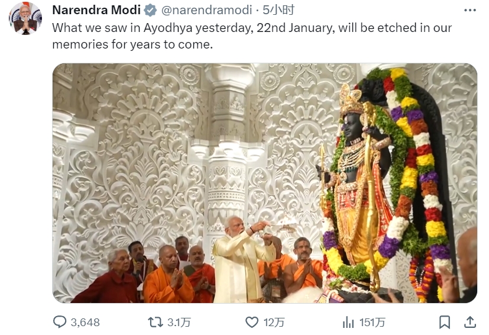Click the 12万 likes count
This screenshot has width=489, height=335.
coord(274,323)
